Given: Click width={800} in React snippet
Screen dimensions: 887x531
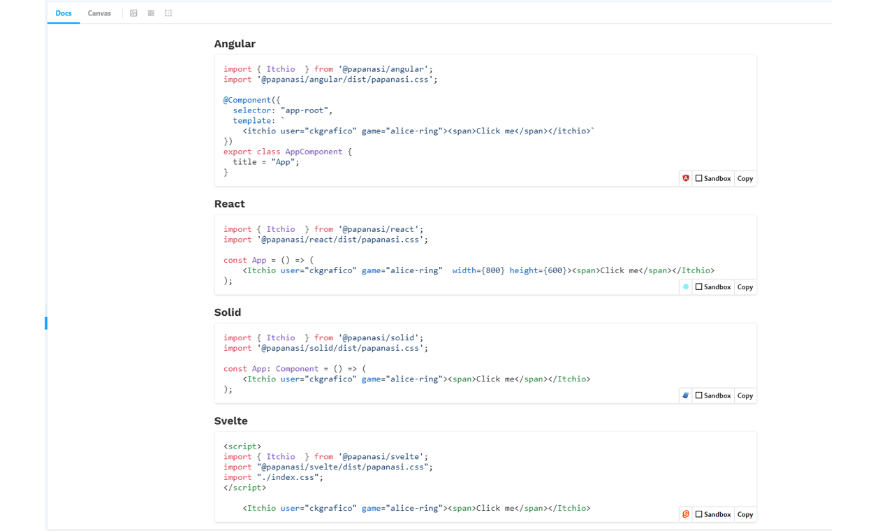Looking at the screenshot, I should (x=478, y=270).
